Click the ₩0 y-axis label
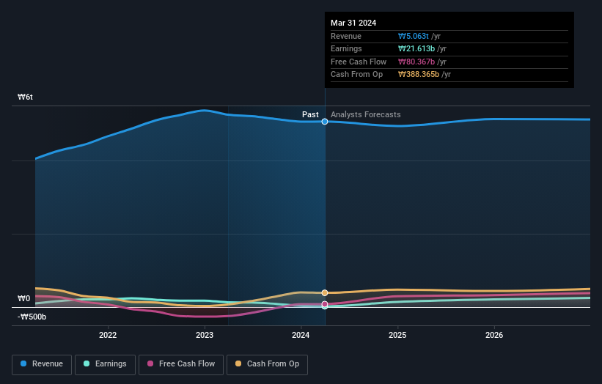 coord(23,298)
